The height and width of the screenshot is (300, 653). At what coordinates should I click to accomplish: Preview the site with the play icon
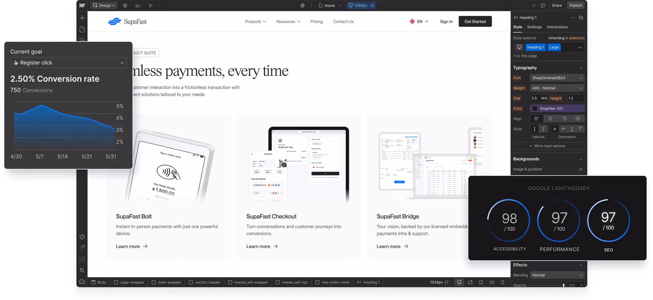click(151, 5)
